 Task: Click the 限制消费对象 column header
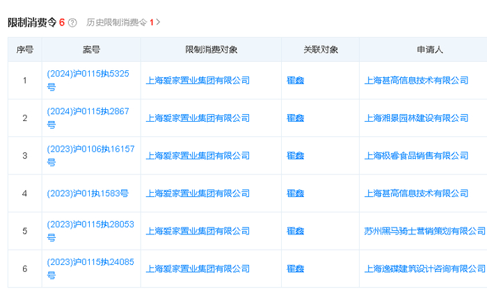coord(211,49)
